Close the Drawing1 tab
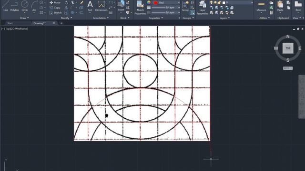 pos(54,23)
